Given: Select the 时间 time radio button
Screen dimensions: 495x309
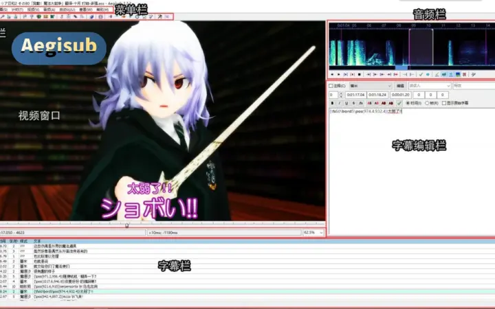Looking at the screenshot, I should [x=408, y=103].
